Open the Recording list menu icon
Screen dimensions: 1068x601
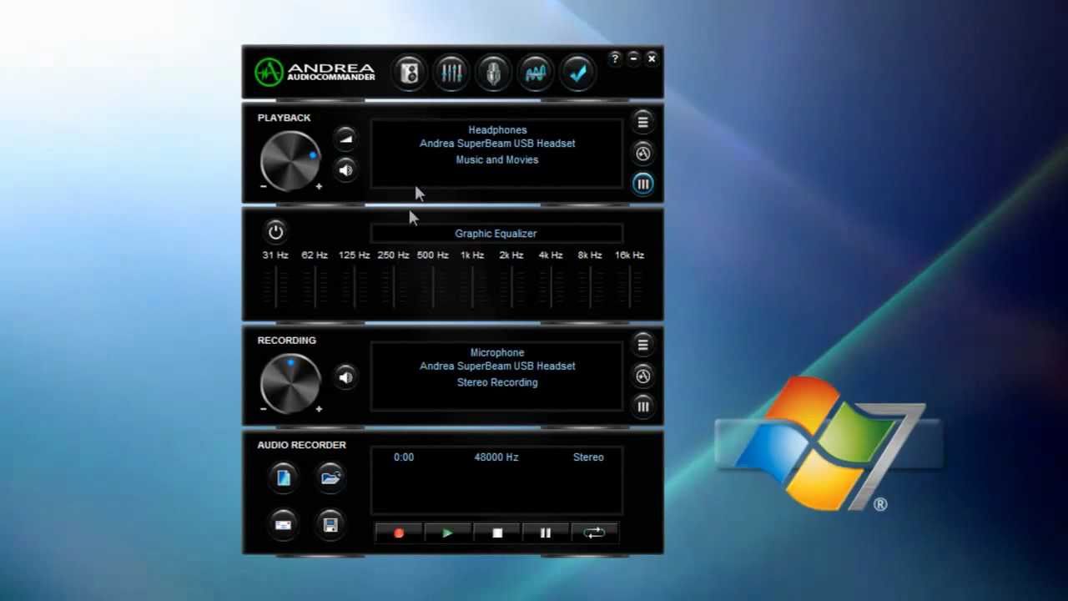pyautogui.click(x=642, y=344)
